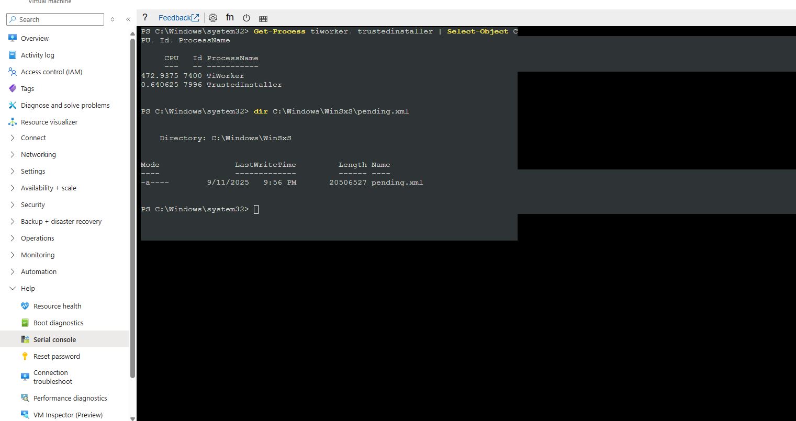Screen dimensions: 796x421
Task: Click the Overview monitor icon
Action: point(13,38)
